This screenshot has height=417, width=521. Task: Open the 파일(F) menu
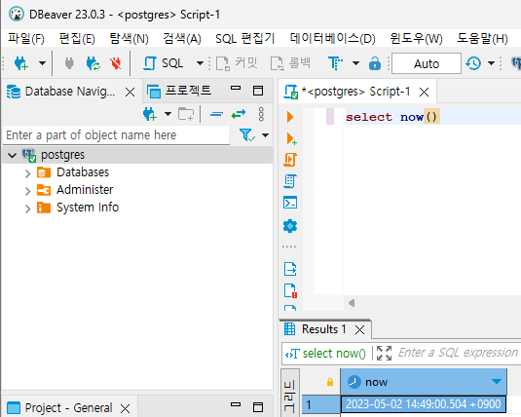pyautogui.click(x=26, y=39)
